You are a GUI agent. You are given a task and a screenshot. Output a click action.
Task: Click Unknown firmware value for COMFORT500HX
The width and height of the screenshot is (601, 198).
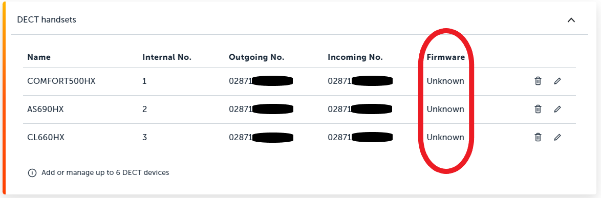point(445,81)
